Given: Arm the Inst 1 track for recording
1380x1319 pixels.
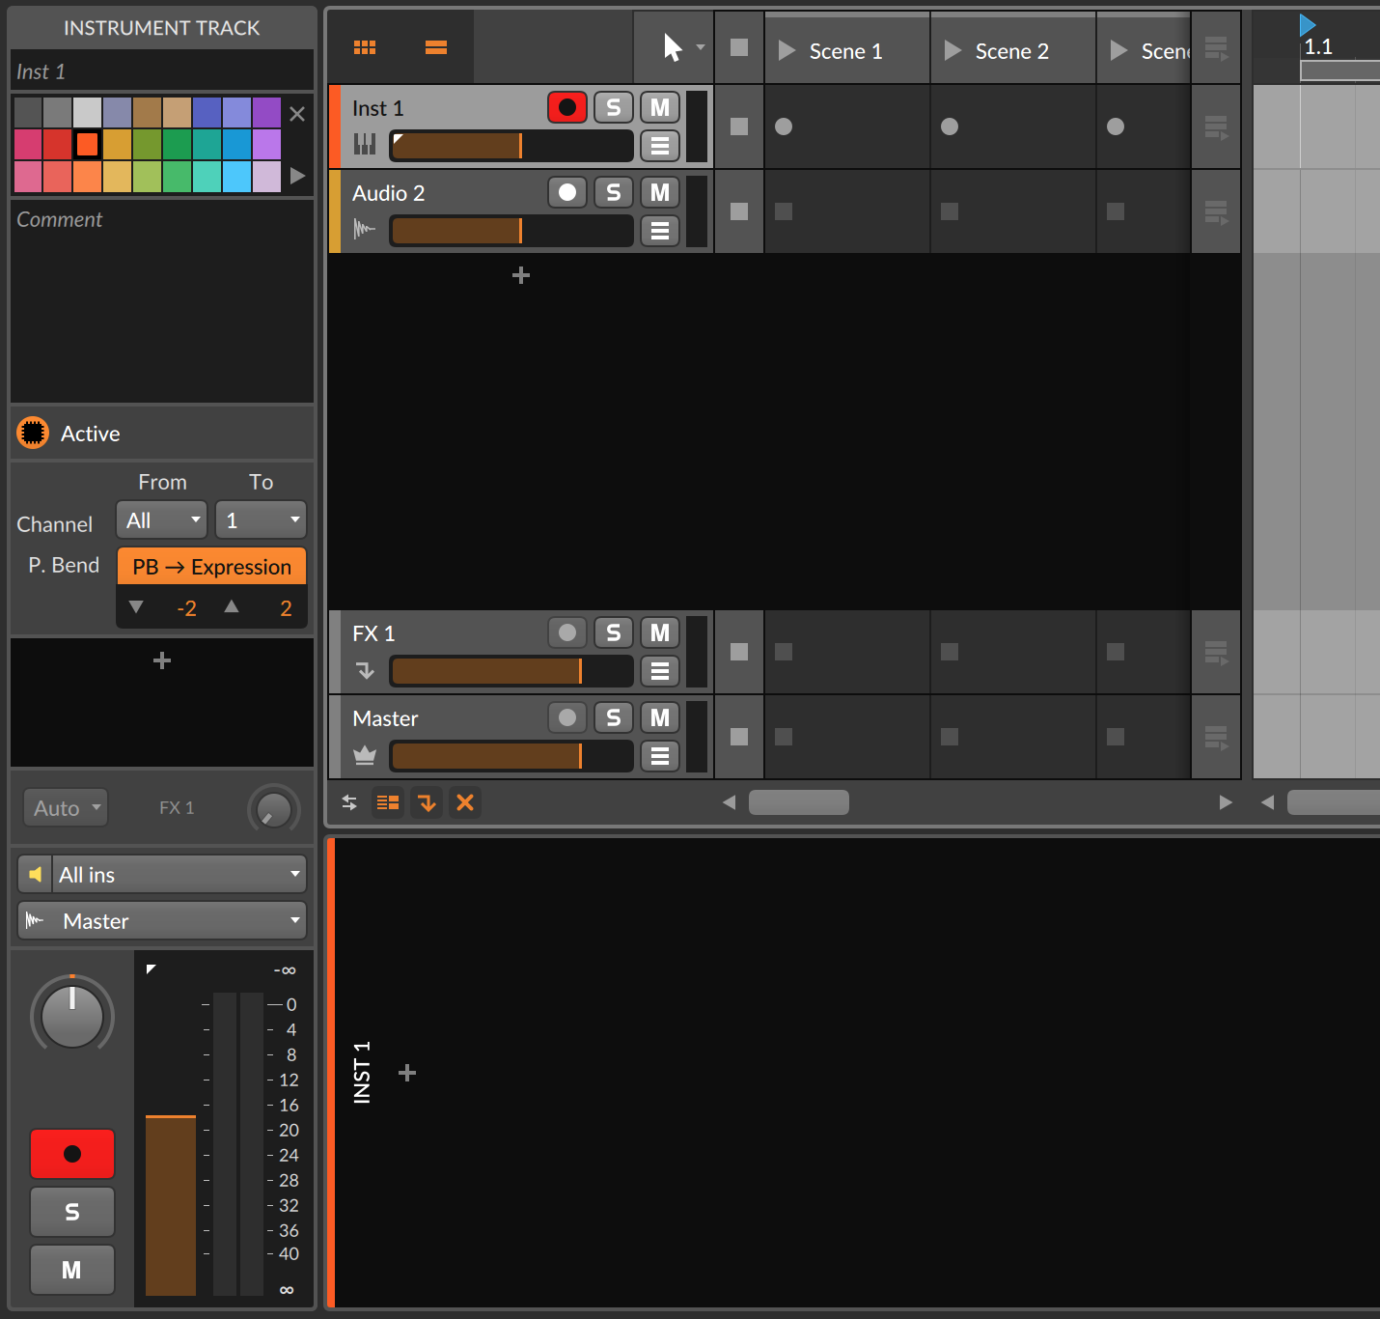Looking at the screenshot, I should point(567,107).
